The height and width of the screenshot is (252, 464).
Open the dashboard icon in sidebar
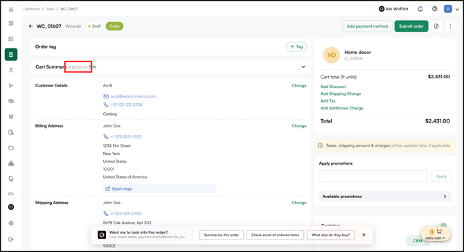pos(11,24)
